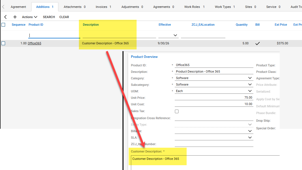302x170 pixels.
Task: Click the 9/30/26 effective date cell
Action: 163,43
